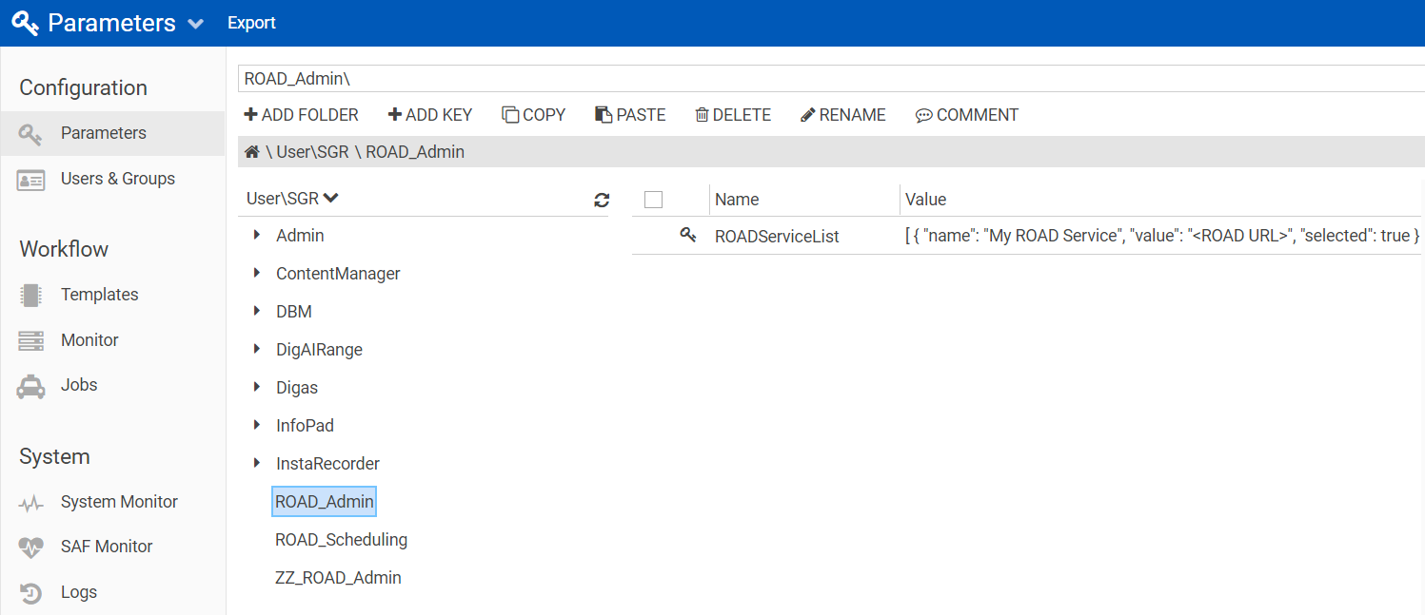The image size is (1425, 615).
Task: Open Jobs in the Workflow section
Action: (x=79, y=385)
